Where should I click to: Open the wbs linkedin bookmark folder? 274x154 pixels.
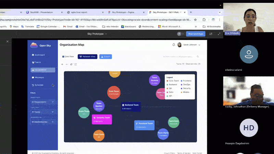110,27
